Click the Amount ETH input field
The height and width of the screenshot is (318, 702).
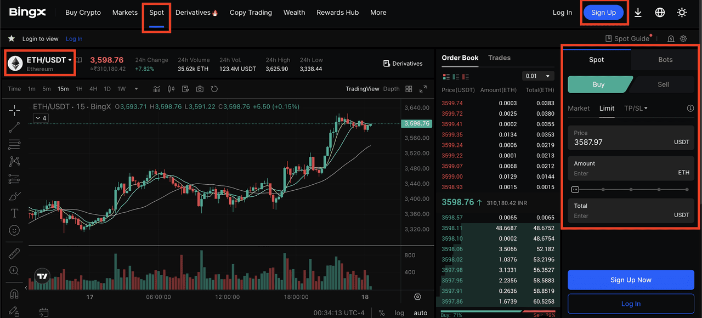[x=631, y=168]
